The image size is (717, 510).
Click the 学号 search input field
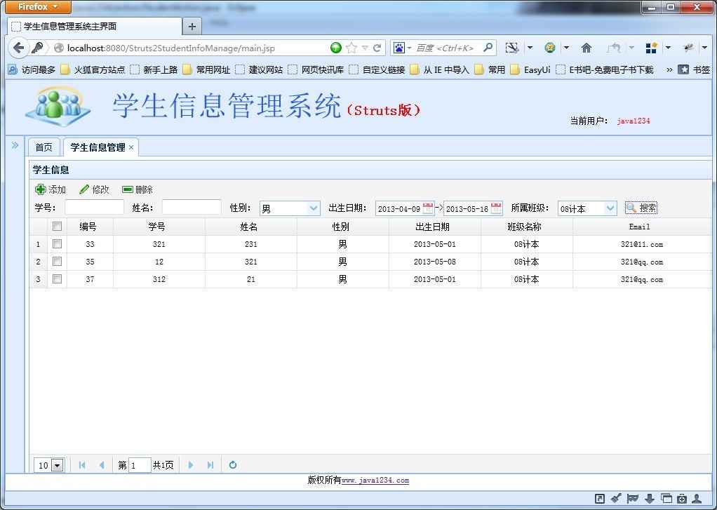pyautogui.click(x=94, y=208)
